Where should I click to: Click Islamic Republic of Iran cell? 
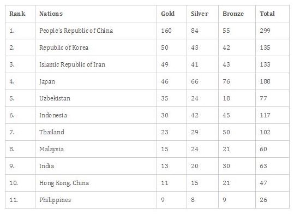[x=72, y=64]
